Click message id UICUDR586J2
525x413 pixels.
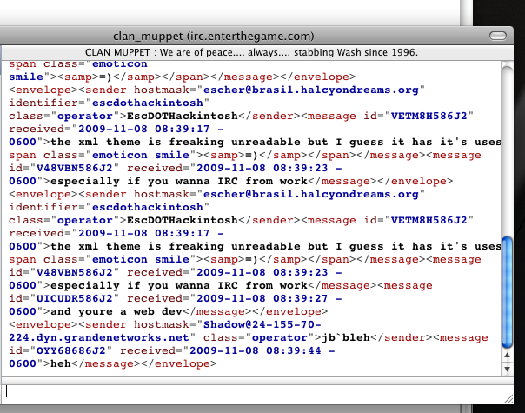point(75,298)
